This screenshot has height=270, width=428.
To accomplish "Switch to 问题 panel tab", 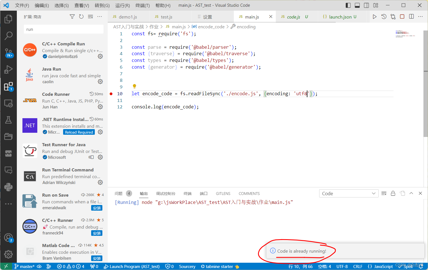I will pos(119,194).
